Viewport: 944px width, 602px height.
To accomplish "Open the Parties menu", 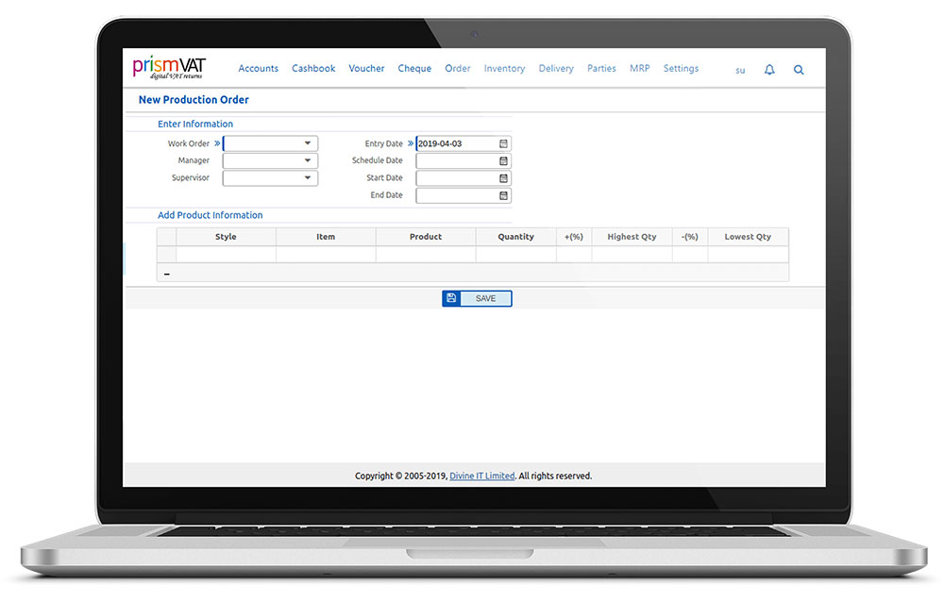I will tap(601, 69).
